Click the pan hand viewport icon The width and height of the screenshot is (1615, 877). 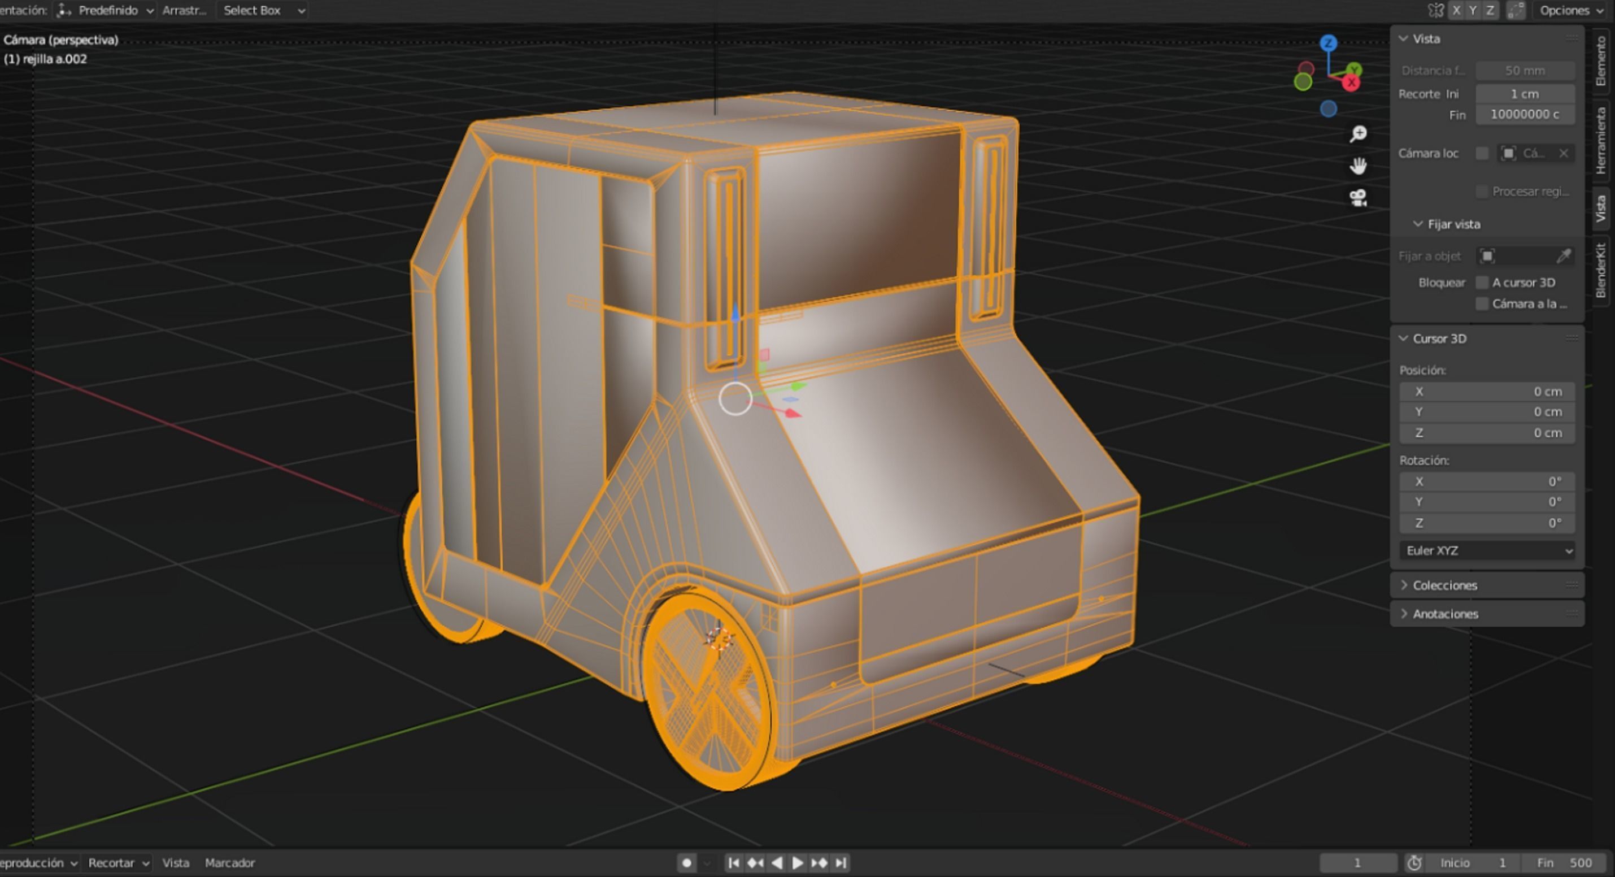(x=1358, y=166)
